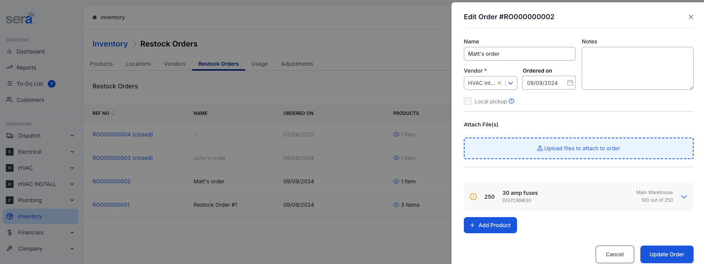View items eye icon for Matt's order
Image resolution: width=704 pixels, height=264 pixels.
coord(396,181)
